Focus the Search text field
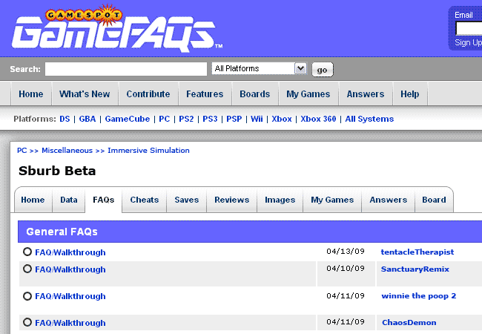This screenshot has width=482, height=334. pyautogui.click(x=125, y=69)
